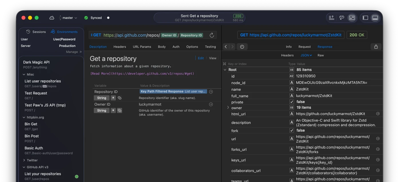Open the keys_url arrow icon
The height and width of the screenshot is (182, 399).
pyautogui.click(x=378, y=160)
